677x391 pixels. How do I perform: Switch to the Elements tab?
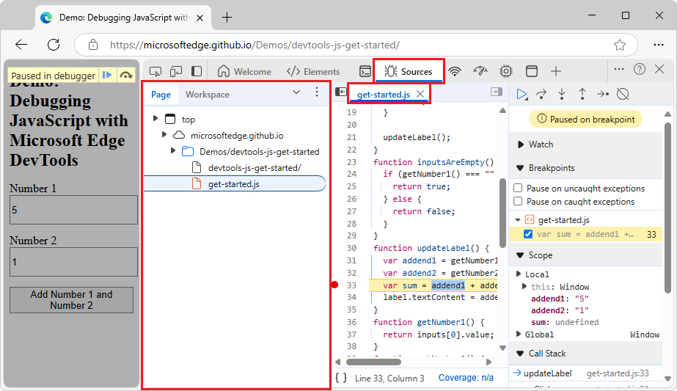[313, 71]
